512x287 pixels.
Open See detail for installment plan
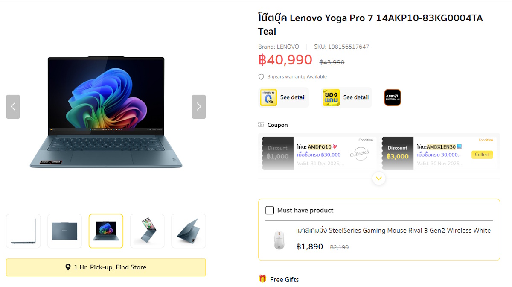click(x=293, y=97)
